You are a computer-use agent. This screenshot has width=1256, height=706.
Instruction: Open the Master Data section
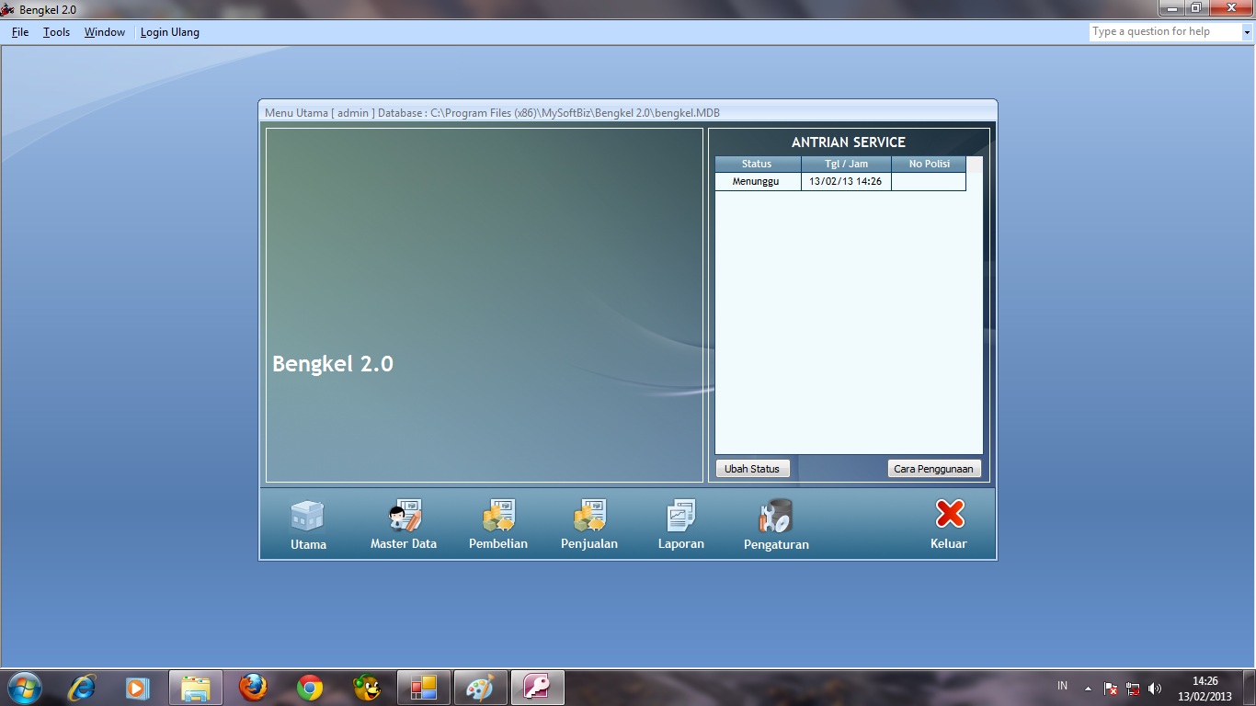[404, 524]
